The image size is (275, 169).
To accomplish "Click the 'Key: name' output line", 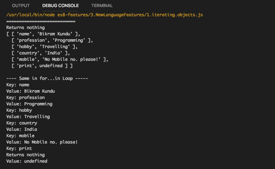I will coord(18,85).
